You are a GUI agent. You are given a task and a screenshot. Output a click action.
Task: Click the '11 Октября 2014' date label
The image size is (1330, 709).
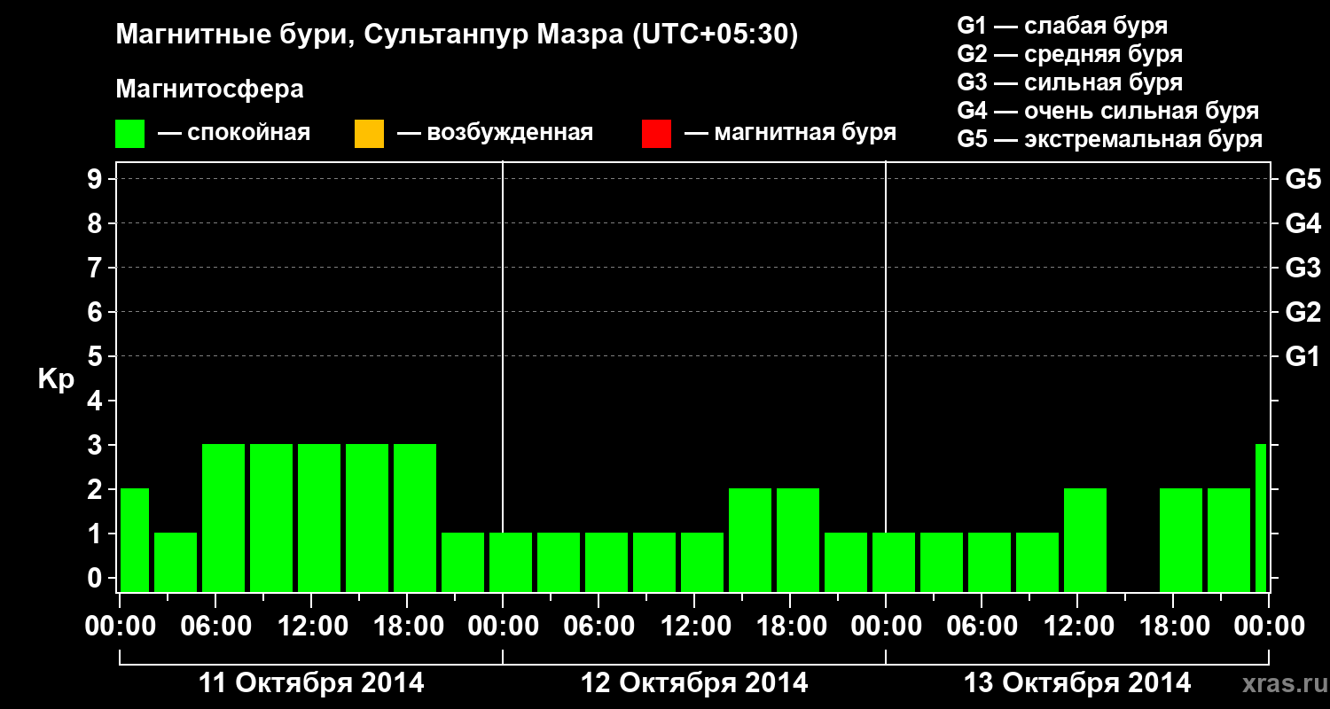pos(311,683)
